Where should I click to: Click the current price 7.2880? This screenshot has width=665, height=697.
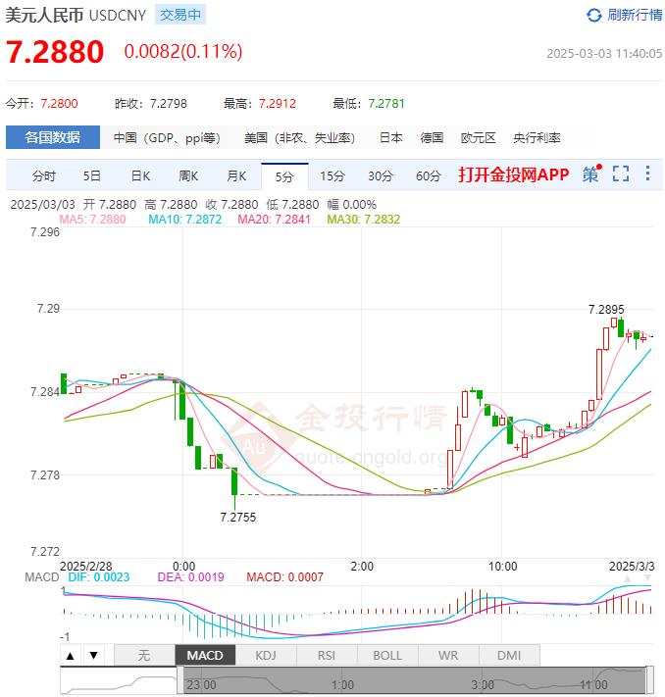coord(55,52)
